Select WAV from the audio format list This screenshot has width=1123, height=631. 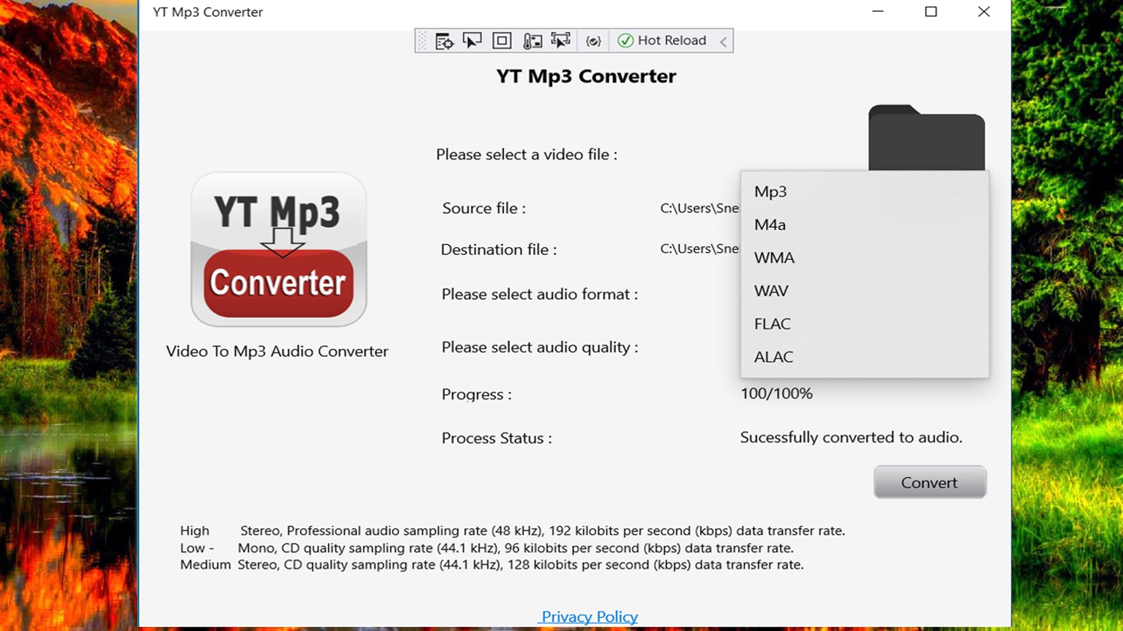coord(770,290)
